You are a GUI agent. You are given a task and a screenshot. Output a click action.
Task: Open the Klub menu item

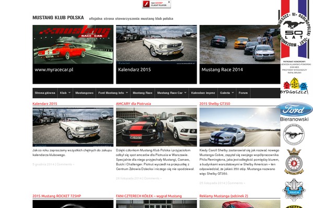coord(63,93)
